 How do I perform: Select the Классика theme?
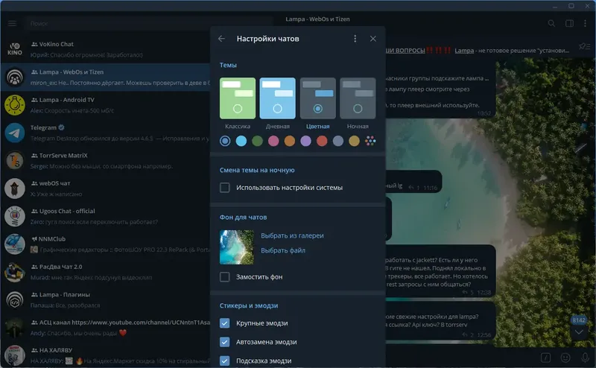coord(238,98)
